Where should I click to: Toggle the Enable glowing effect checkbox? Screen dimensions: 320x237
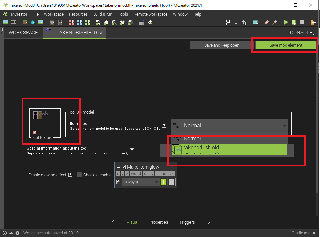pos(79,175)
